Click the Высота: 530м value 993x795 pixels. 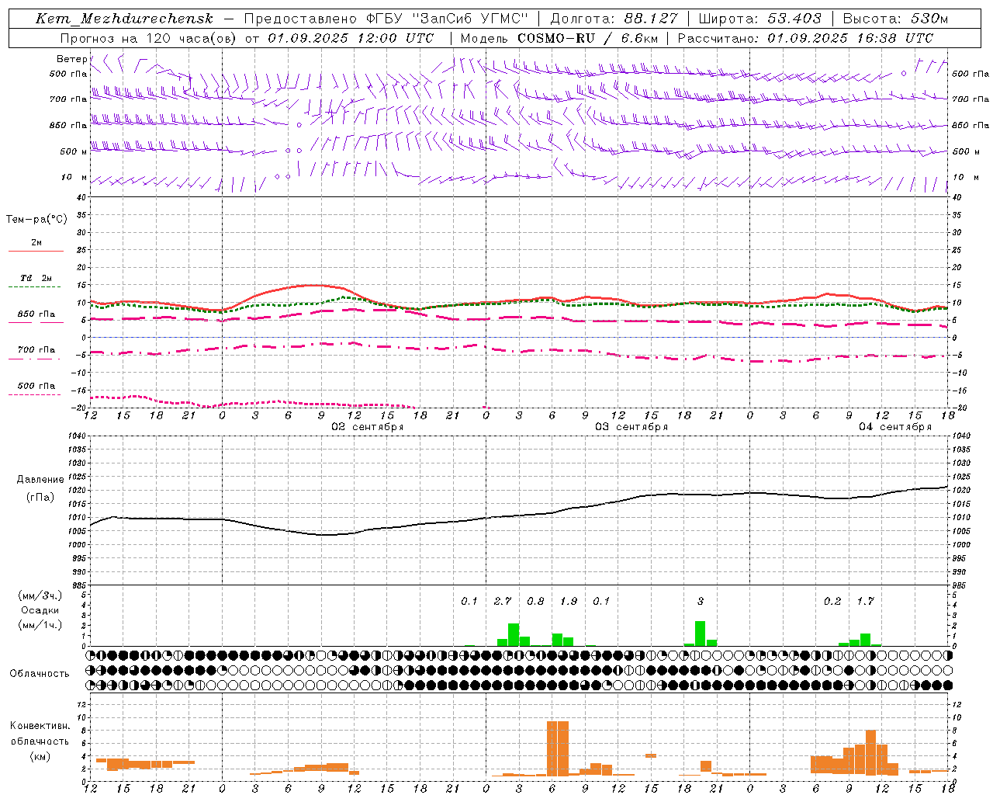click(895, 19)
